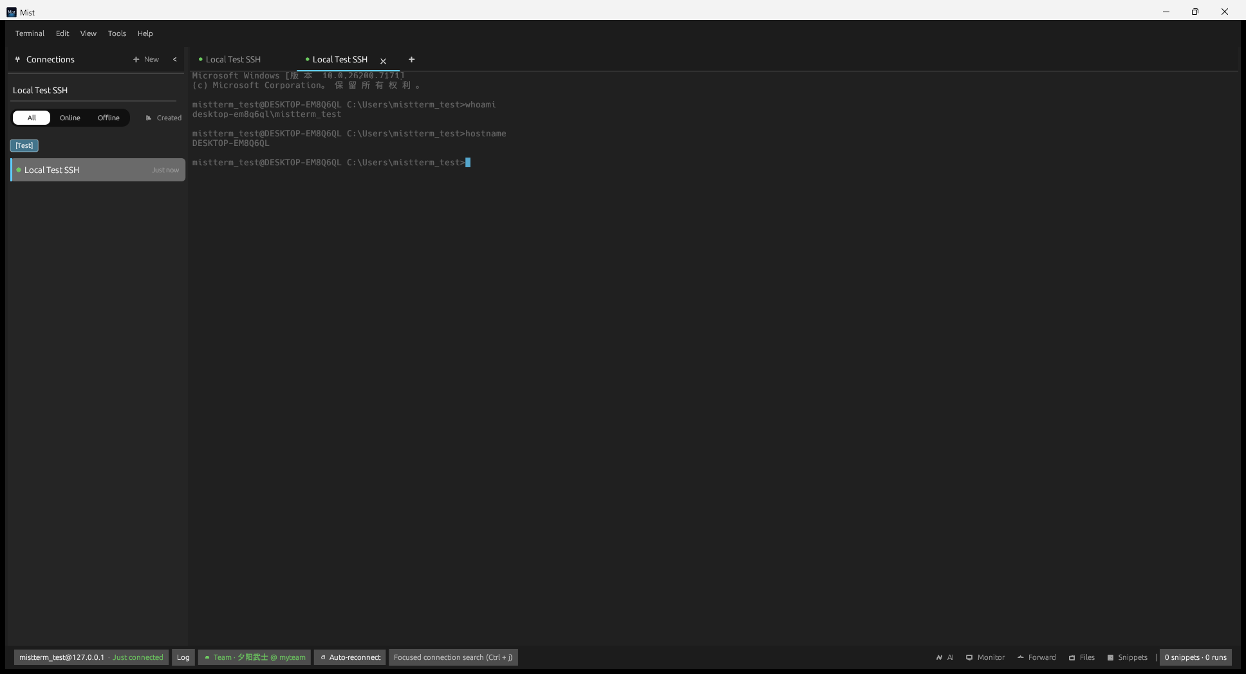Click the mistterm_test@127.0.0.1 status entry
Screen dimensions: 1246x674
pyautogui.click(x=91, y=657)
